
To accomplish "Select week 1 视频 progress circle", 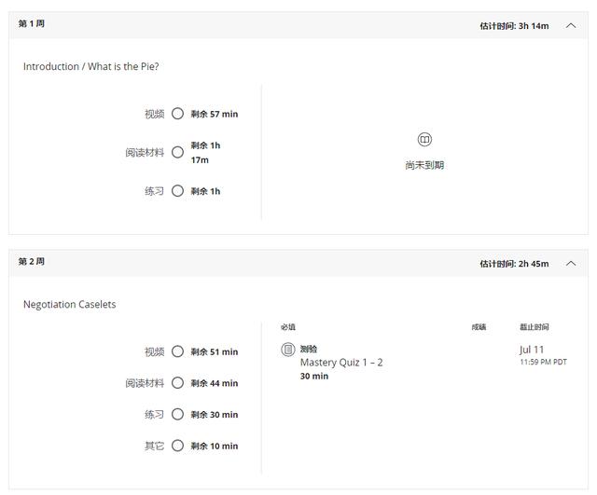I will click(x=178, y=114).
